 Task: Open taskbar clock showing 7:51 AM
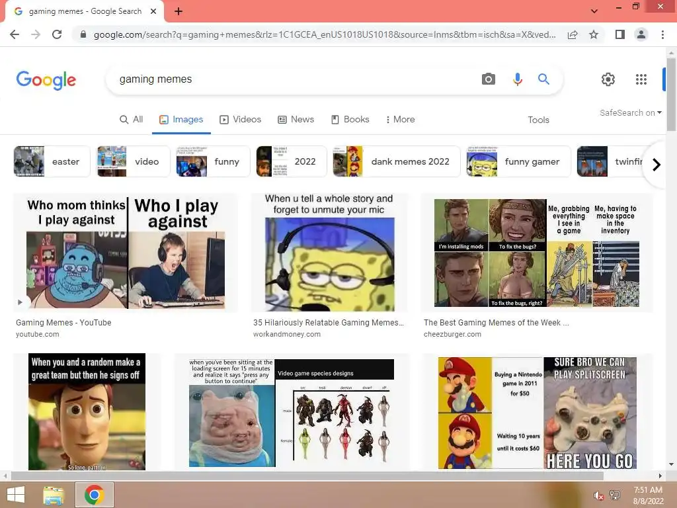[648, 495]
